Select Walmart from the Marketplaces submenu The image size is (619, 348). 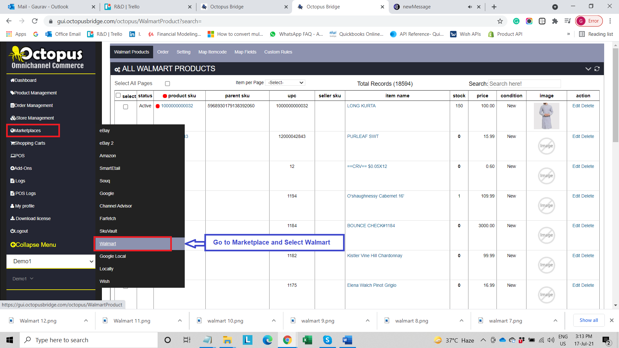[108, 244]
